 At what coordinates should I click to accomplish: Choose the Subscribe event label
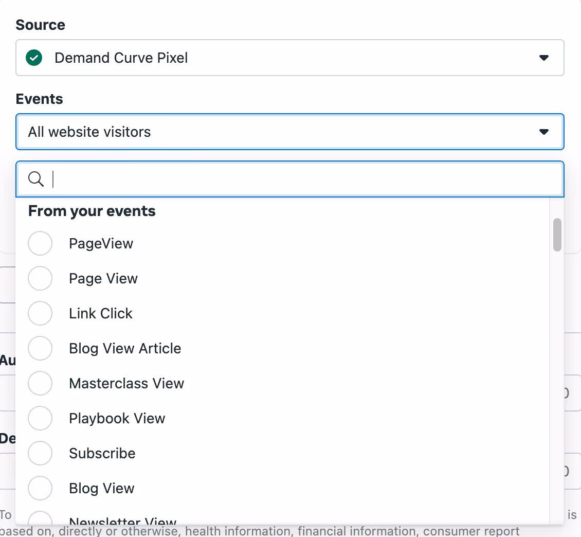click(102, 453)
